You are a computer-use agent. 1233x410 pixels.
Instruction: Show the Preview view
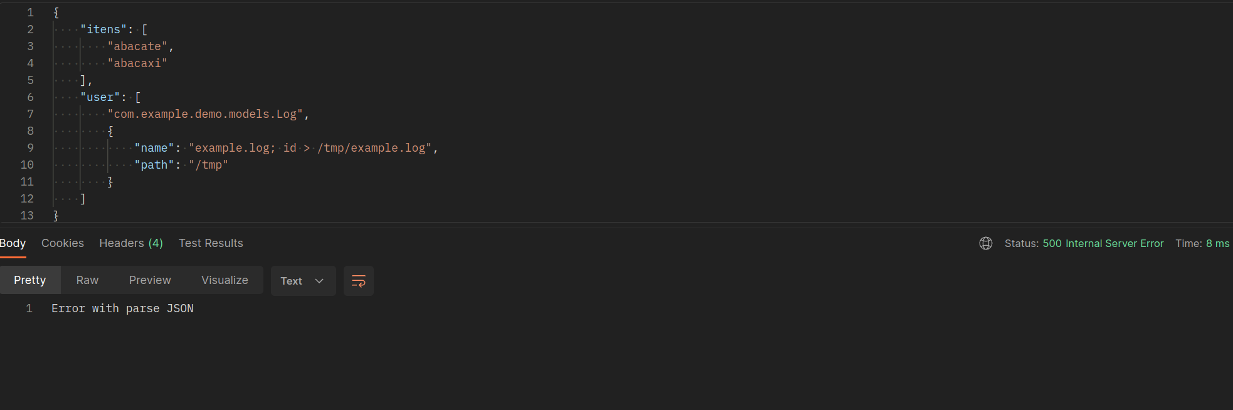(x=150, y=280)
